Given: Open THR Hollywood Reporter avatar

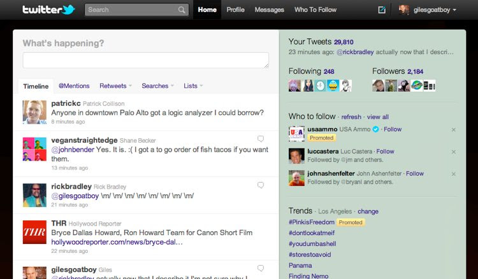Looking at the screenshot, I should click(x=34, y=232).
